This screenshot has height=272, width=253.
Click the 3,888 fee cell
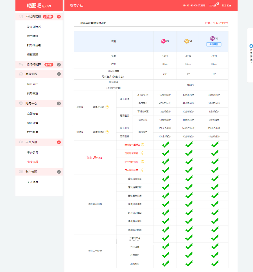(214, 56)
